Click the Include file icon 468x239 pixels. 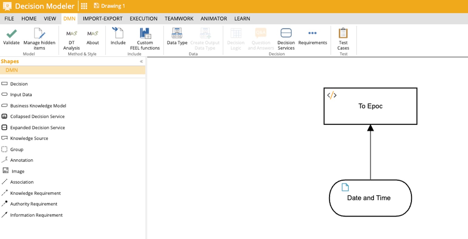coord(118,33)
